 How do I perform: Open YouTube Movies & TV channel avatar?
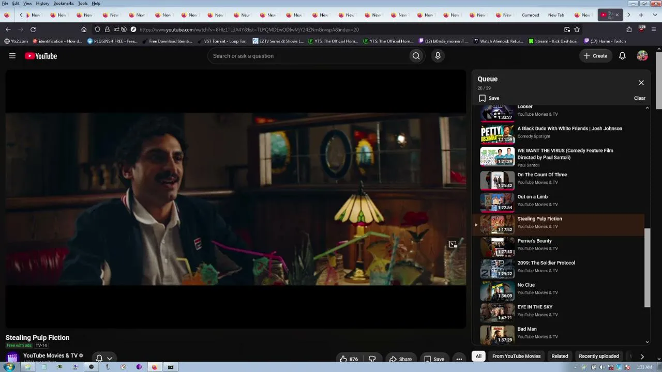click(12, 357)
